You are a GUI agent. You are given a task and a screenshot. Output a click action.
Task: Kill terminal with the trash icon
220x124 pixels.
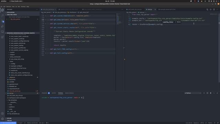coord(211,93)
